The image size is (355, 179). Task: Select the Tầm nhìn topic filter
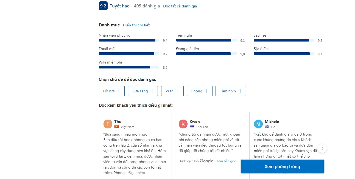[231, 91]
